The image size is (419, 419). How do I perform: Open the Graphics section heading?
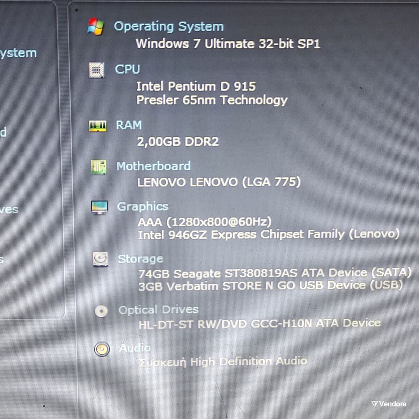click(143, 207)
